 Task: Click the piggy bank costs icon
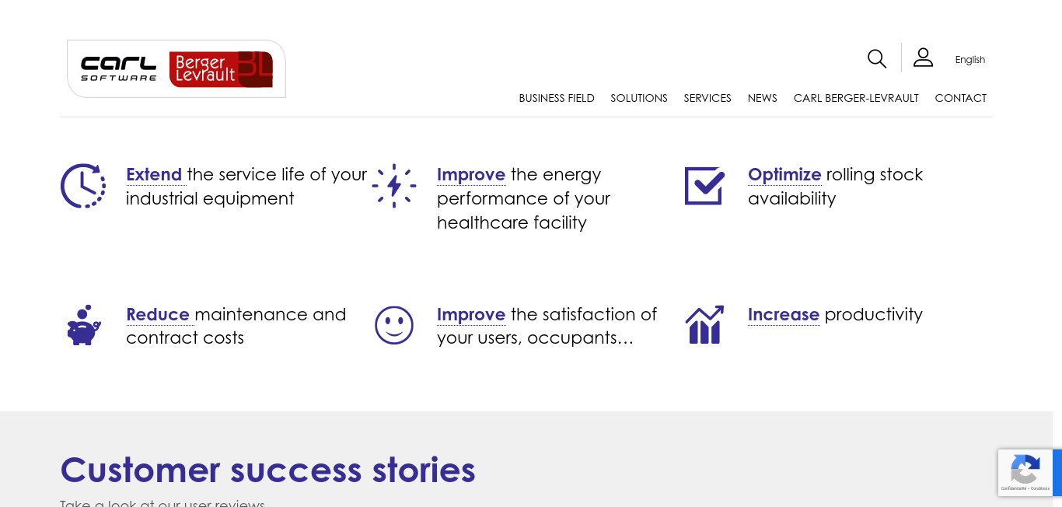[84, 325]
